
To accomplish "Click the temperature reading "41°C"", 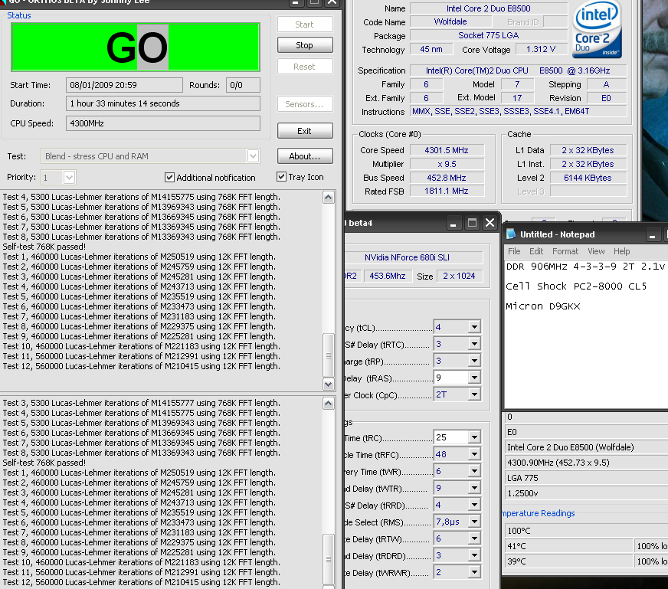I will coord(516,546).
